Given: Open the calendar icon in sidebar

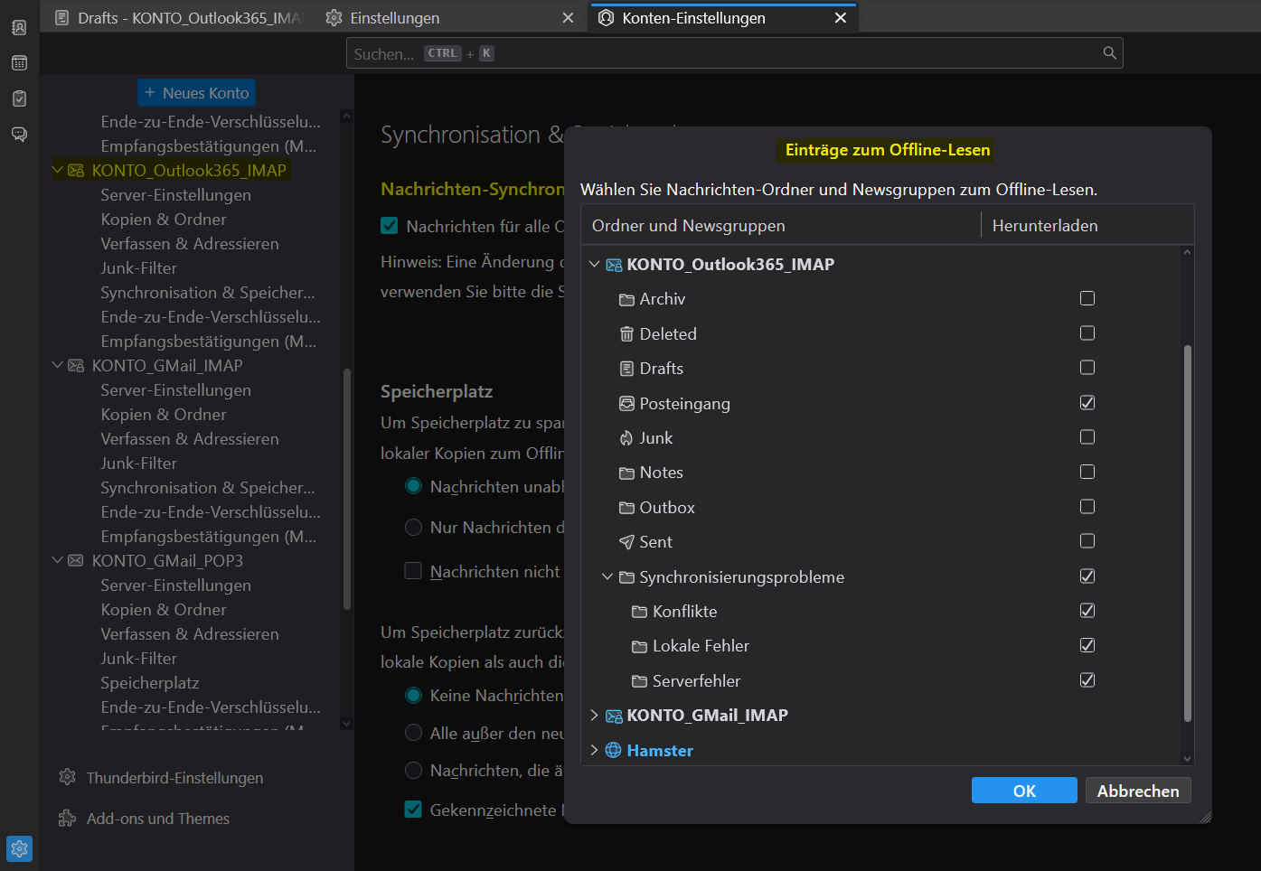Looking at the screenshot, I should 19,63.
